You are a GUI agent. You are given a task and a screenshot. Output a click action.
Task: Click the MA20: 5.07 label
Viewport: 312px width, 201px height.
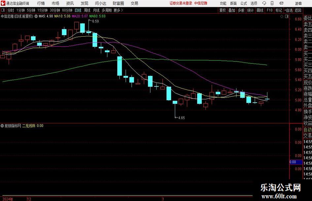[x=80, y=16]
